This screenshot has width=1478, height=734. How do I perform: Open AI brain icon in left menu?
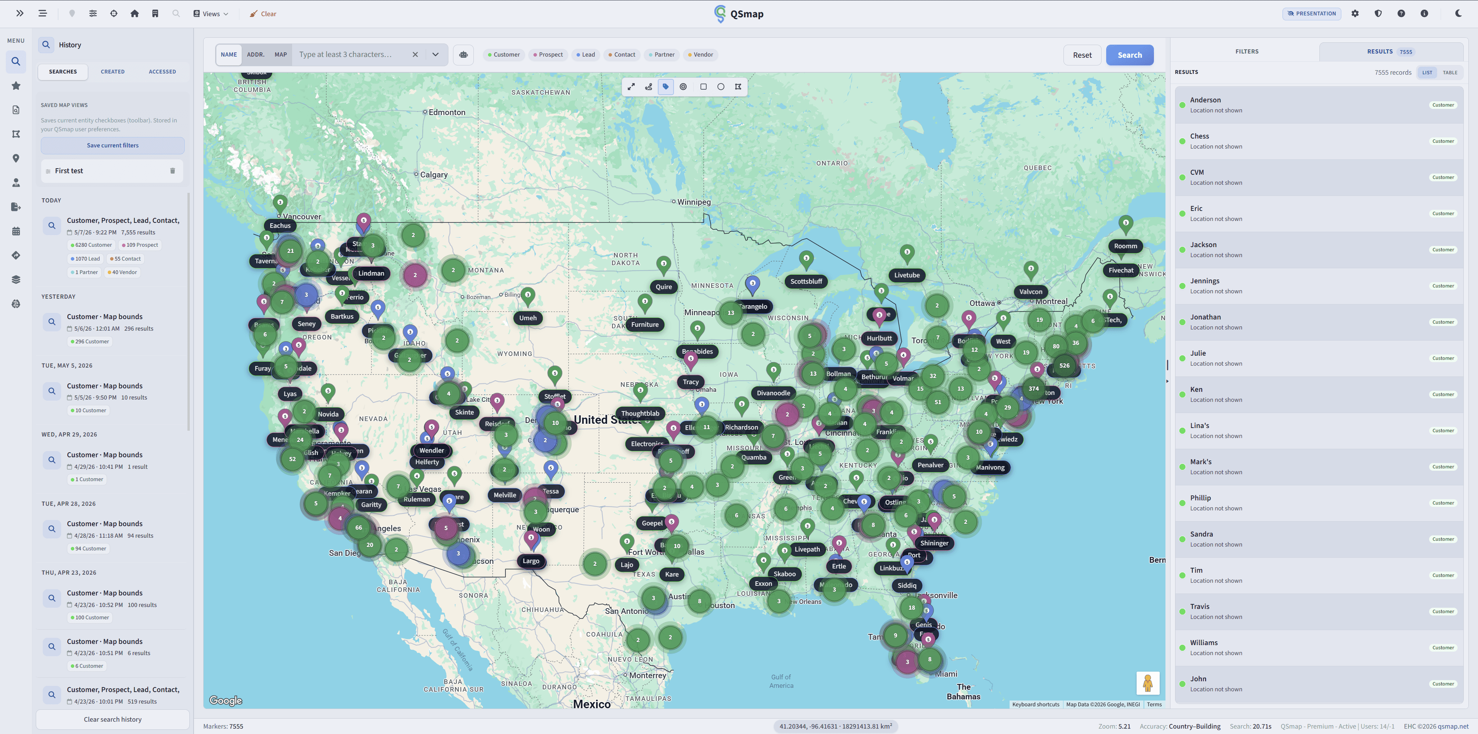tap(16, 304)
